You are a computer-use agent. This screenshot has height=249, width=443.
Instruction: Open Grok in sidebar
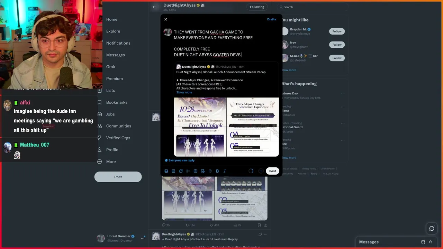[111, 67]
